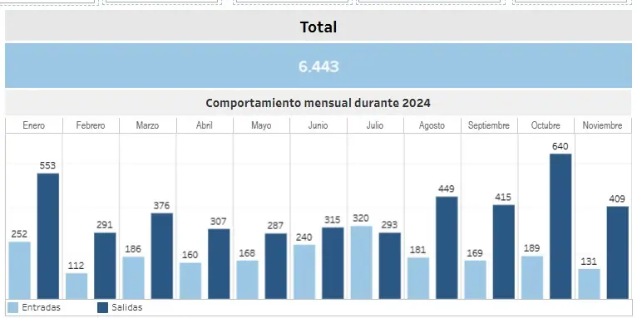Click the Abril Salidas bar labeled 307
The height and width of the screenshot is (318, 637).
tap(219, 264)
